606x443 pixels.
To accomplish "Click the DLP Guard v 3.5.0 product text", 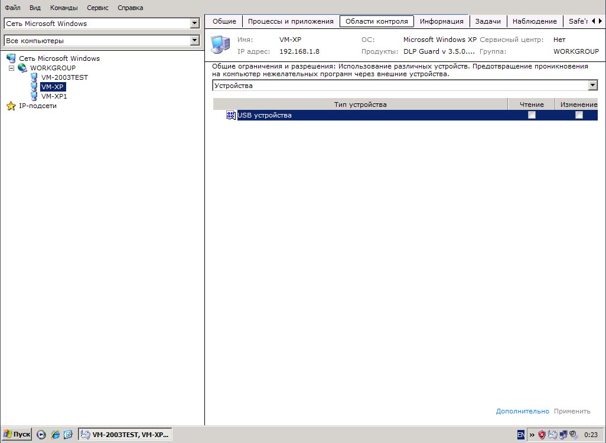I will click(x=439, y=51).
